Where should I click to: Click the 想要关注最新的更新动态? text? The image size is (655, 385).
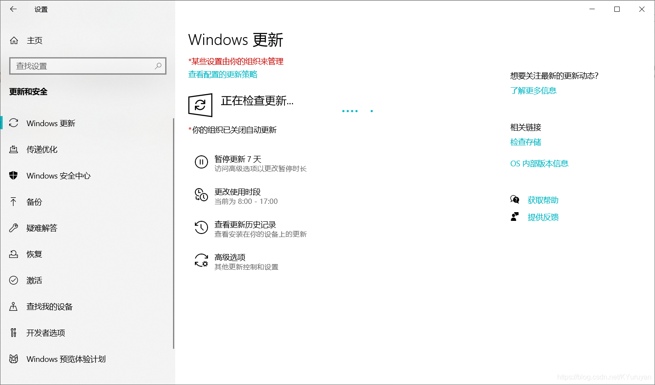554,76
